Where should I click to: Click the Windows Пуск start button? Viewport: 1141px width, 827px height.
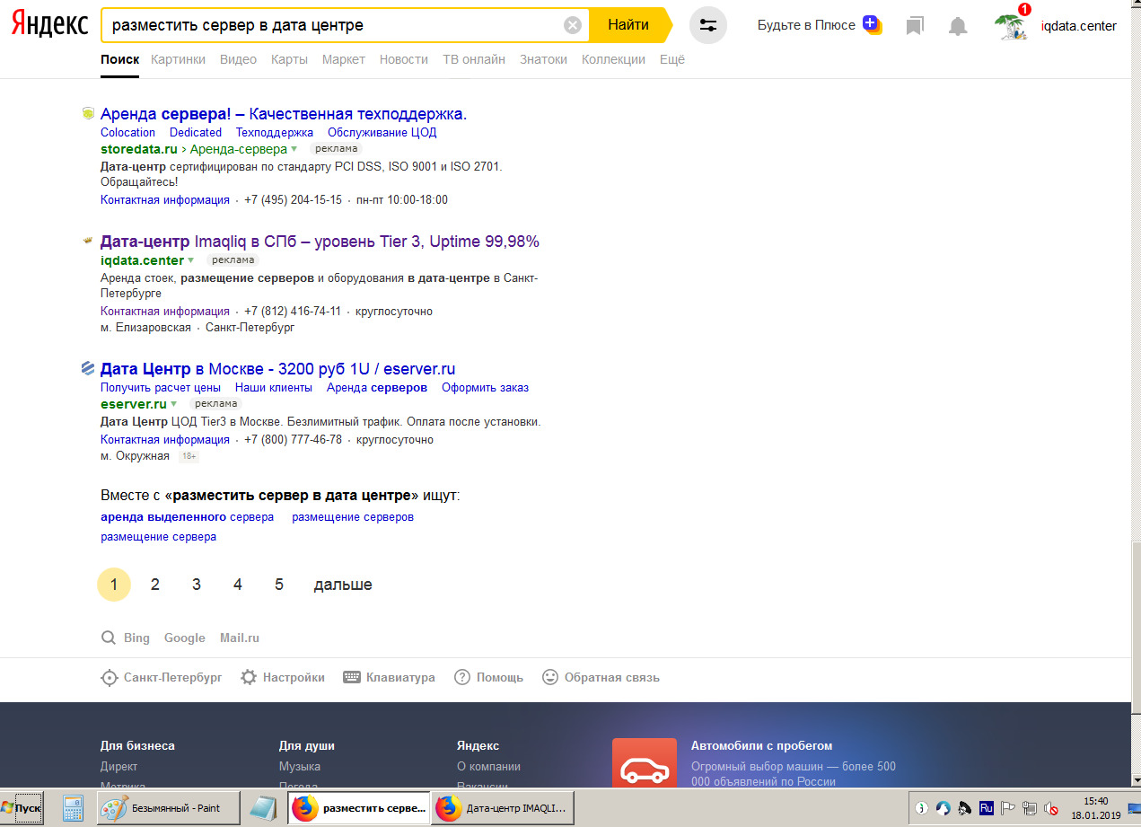pyautogui.click(x=21, y=808)
